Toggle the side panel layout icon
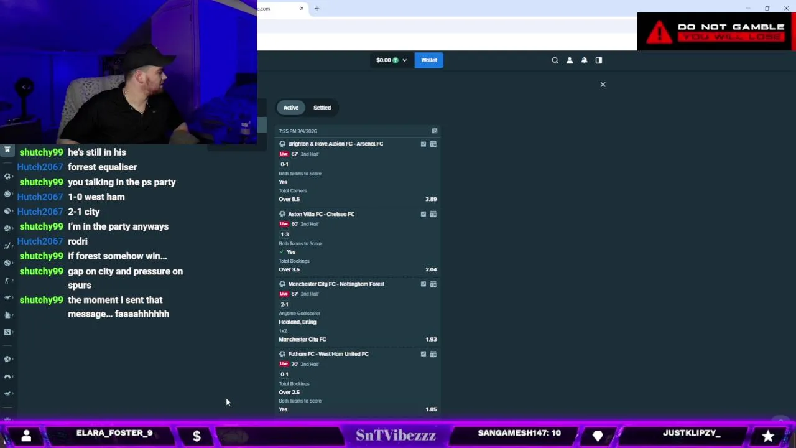This screenshot has height=448, width=796. click(599, 60)
